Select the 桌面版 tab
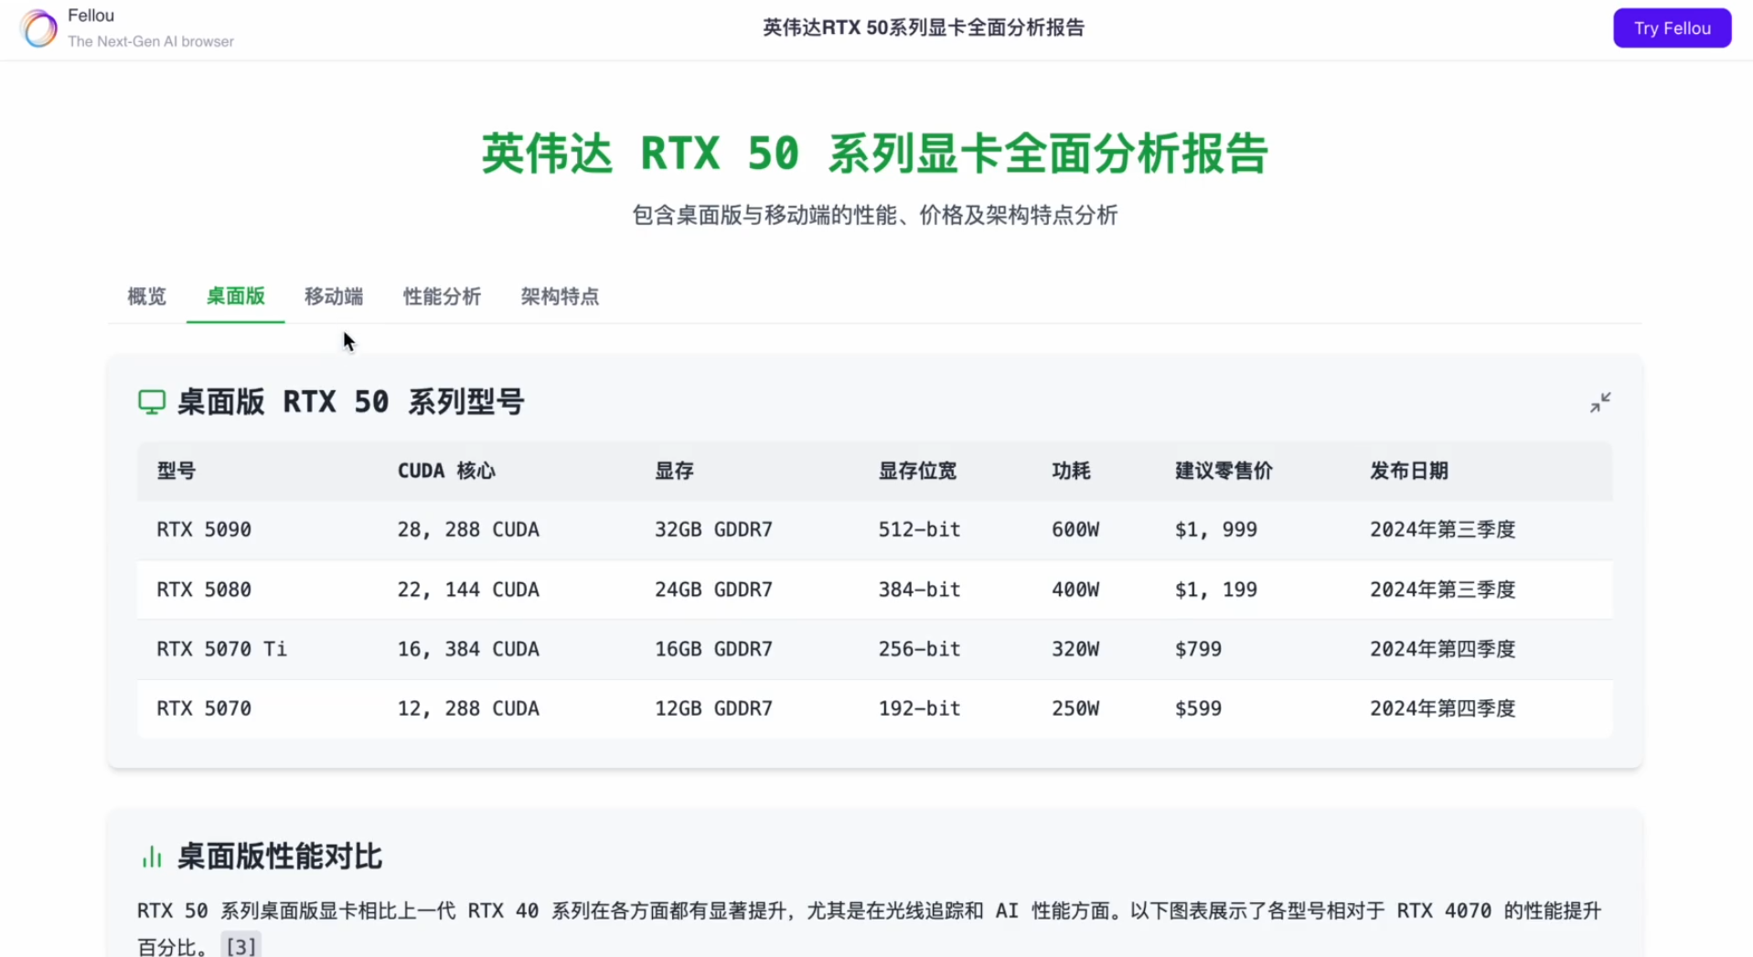 [x=235, y=296]
